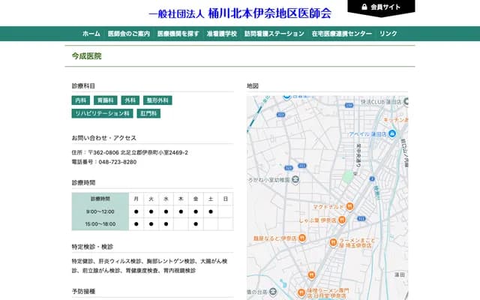Click the リンク menu item
The height and width of the screenshot is (300, 480).
[388, 34]
